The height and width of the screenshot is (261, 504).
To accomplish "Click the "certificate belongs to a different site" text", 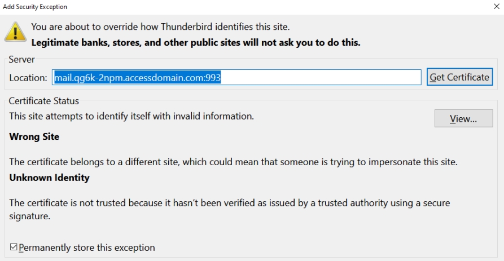I will (233, 162).
